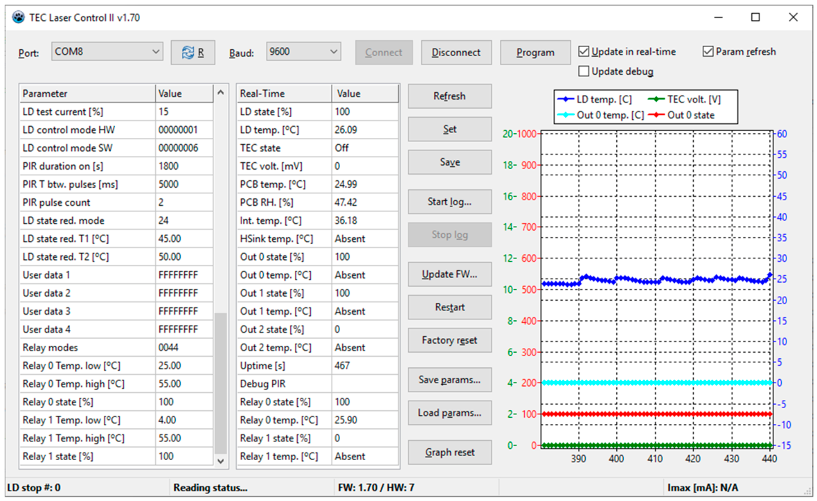Click the LD temp. blue legend marker
The width and height of the screenshot is (817, 501).
pos(566,99)
